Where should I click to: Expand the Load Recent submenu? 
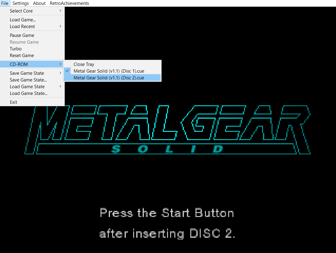[23, 27]
